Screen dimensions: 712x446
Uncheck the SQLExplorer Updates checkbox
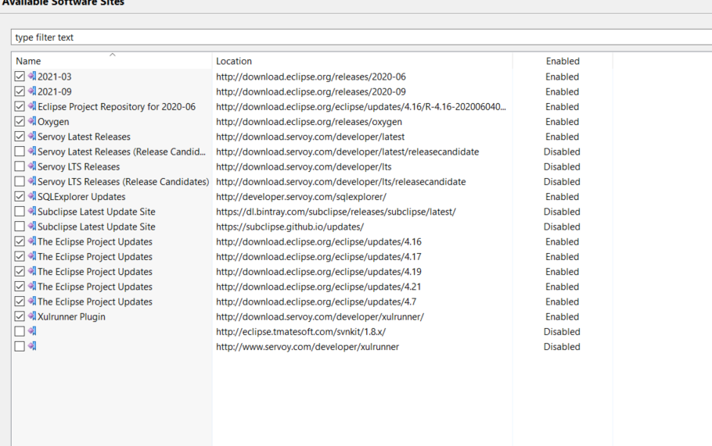click(x=20, y=196)
